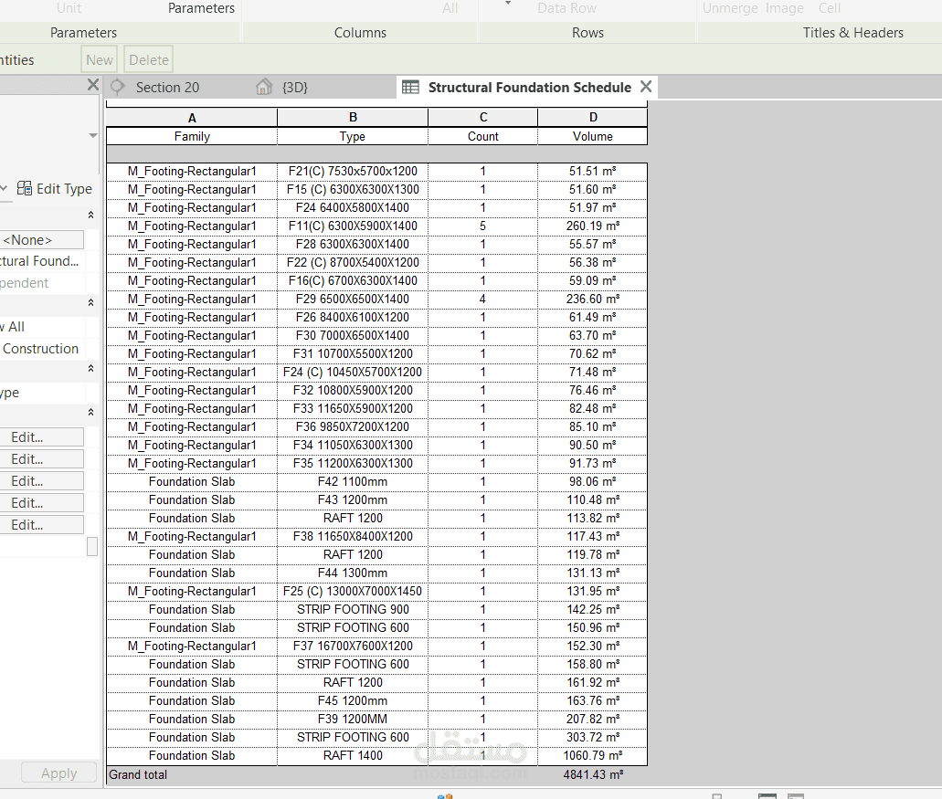Close the Structural Foundation Schedule tab
The width and height of the screenshot is (942, 799).
point(646,87)
